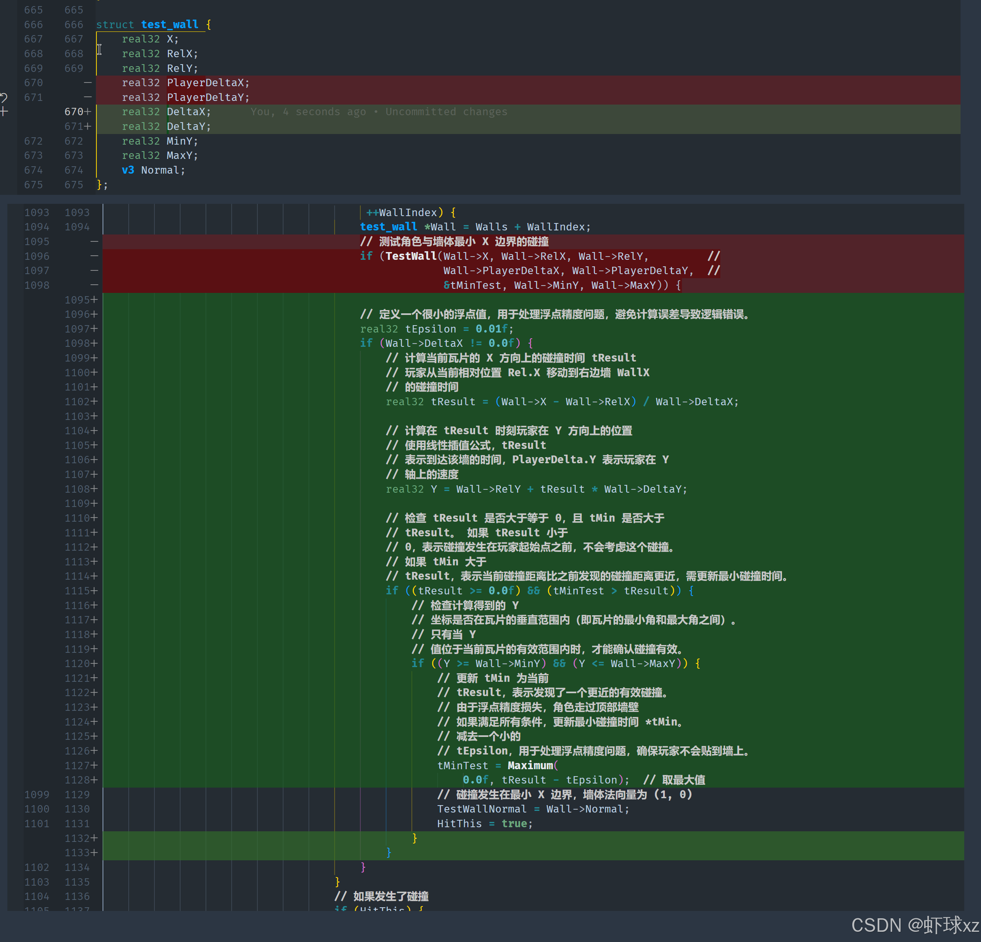Click the stage change plus icon

click(x=4, y=112)
